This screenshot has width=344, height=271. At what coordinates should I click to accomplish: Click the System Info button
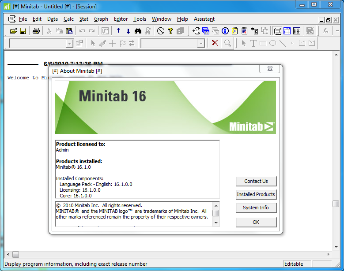256,208
